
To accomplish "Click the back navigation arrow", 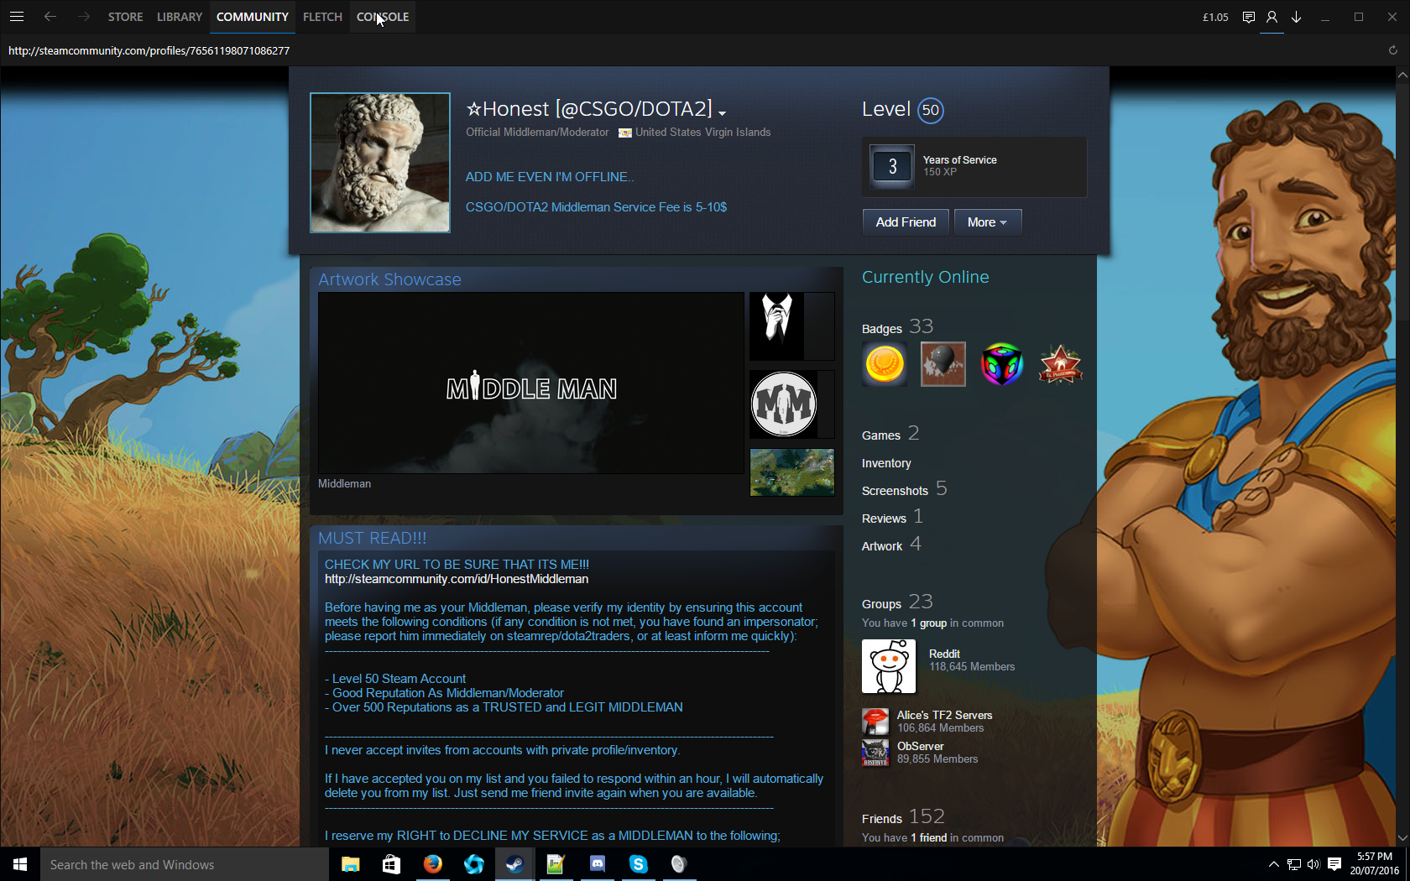I will point(50,17).
